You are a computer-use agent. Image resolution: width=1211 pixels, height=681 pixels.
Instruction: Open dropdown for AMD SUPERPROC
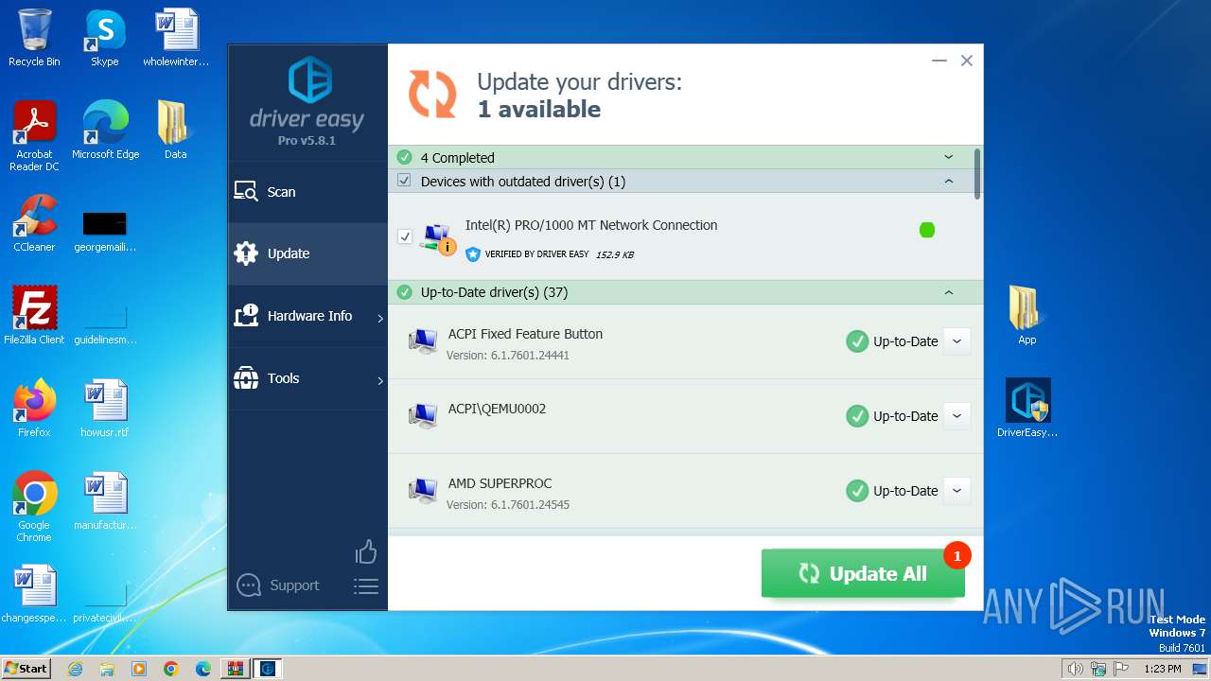(x=957, y=491)
